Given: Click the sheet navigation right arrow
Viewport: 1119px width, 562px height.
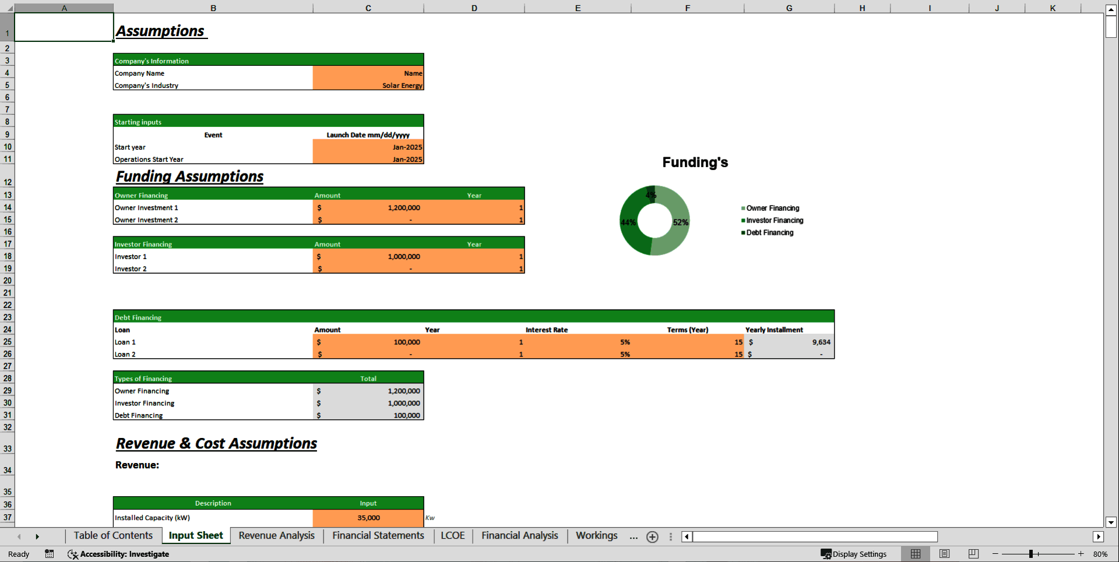Looking at the screenshot, I should click(37, 536).
